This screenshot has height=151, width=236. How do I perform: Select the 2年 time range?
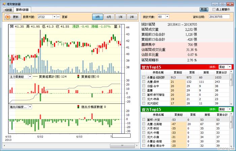[132, 17]
